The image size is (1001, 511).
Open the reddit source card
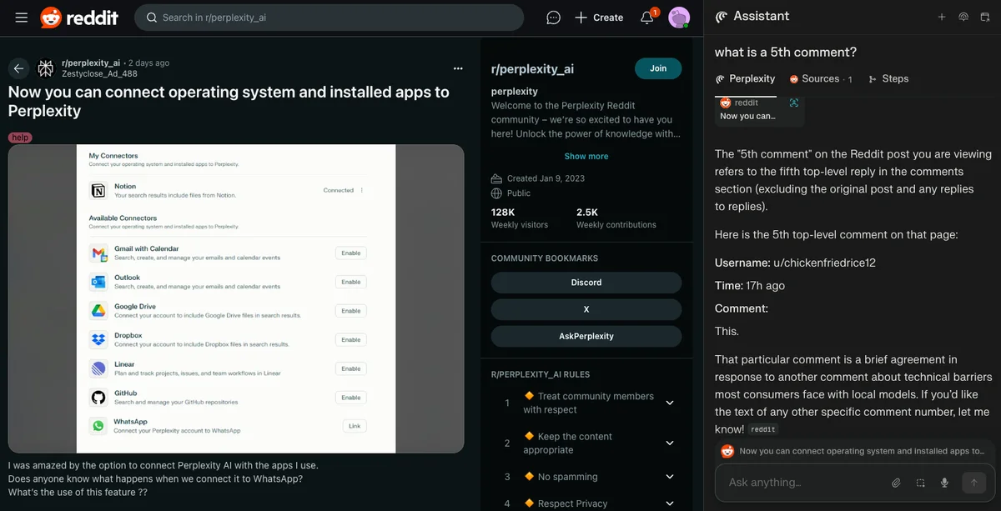[760, 109]
